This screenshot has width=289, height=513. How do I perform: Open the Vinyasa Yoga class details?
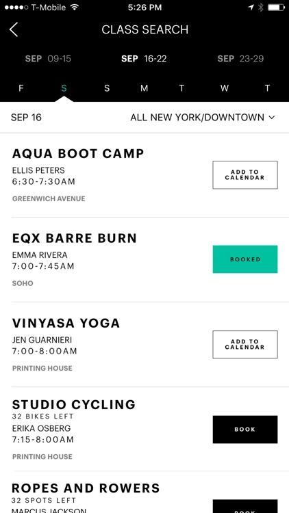[x=66, y=324]
